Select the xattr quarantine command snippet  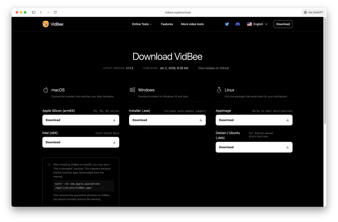(x=83, y=186)
